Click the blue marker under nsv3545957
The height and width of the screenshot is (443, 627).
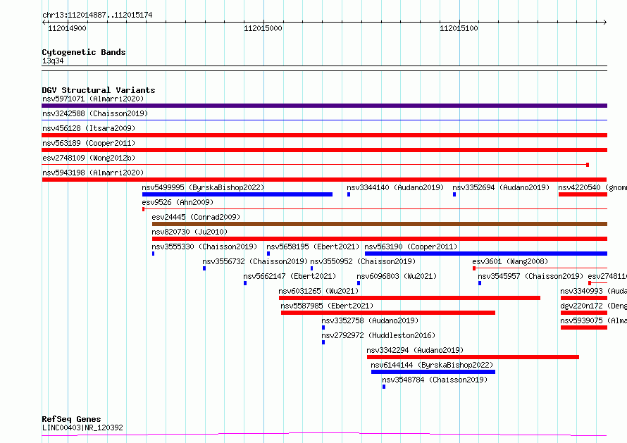480,283
